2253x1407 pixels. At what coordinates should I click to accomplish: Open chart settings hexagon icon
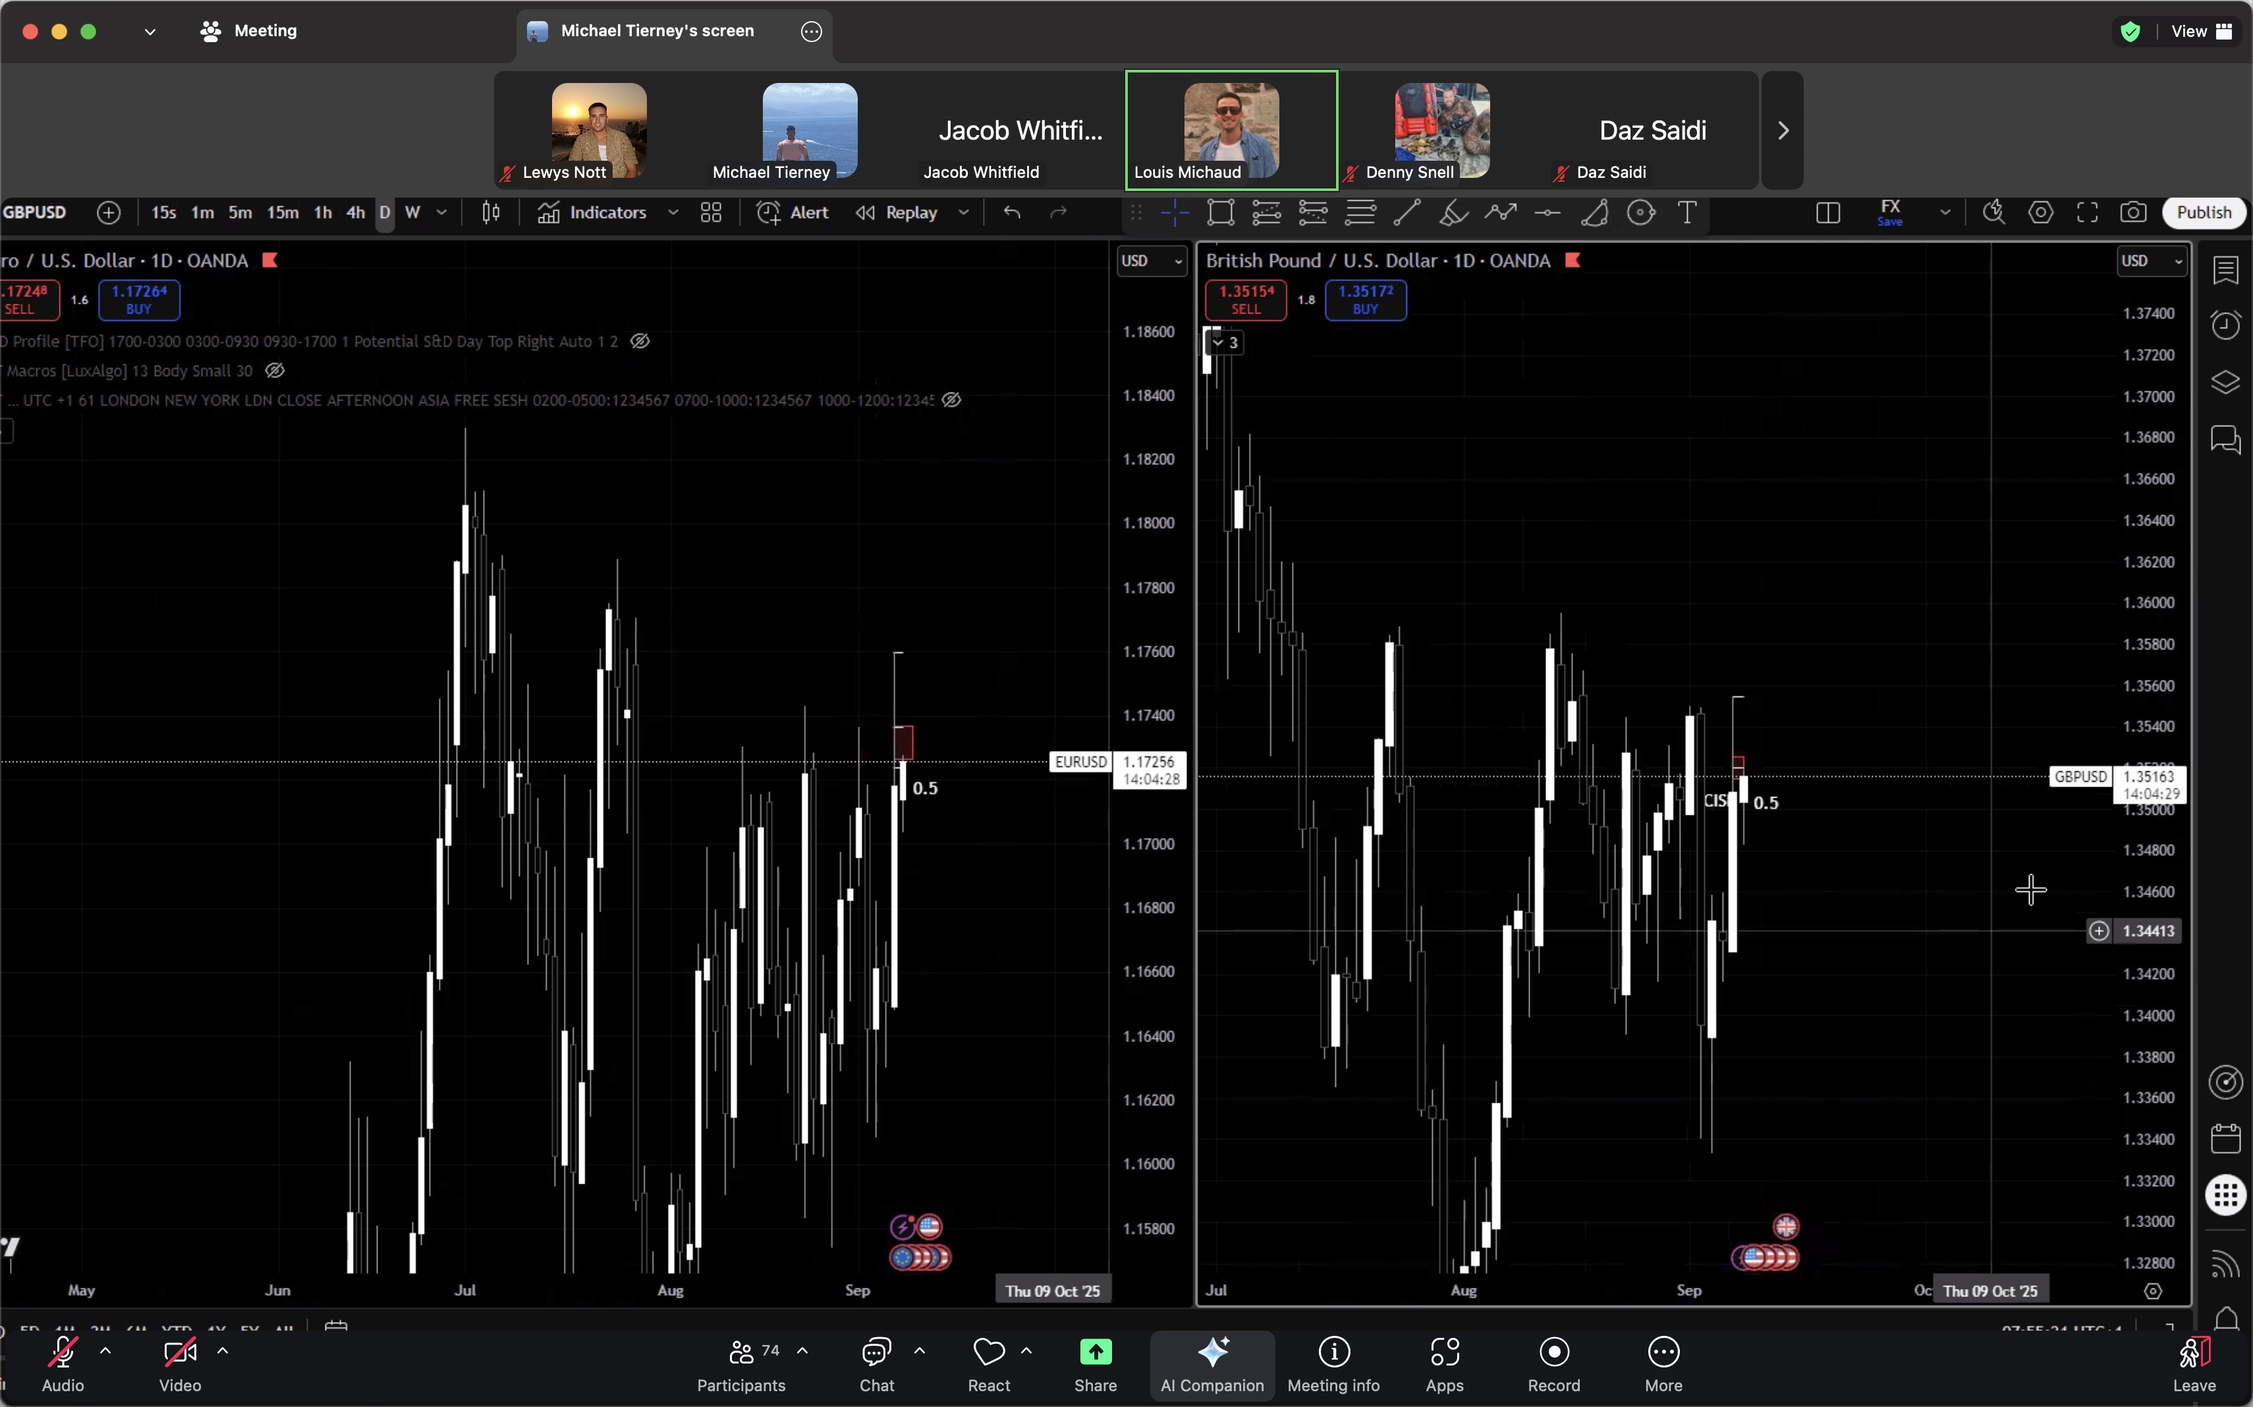[2041, 213]
